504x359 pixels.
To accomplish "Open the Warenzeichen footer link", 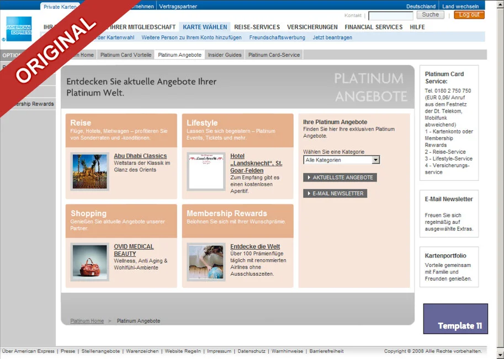I will pos(142,351).
